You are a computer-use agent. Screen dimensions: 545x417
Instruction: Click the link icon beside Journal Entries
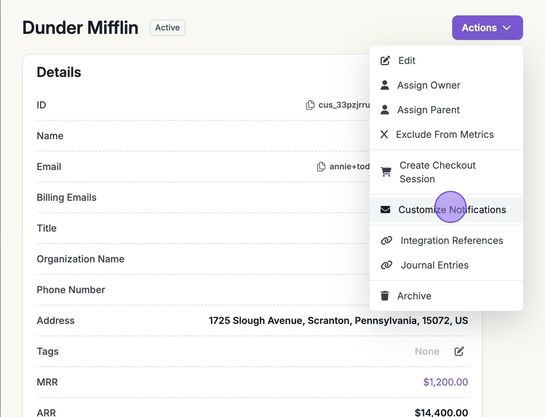(x=386, y=265)
